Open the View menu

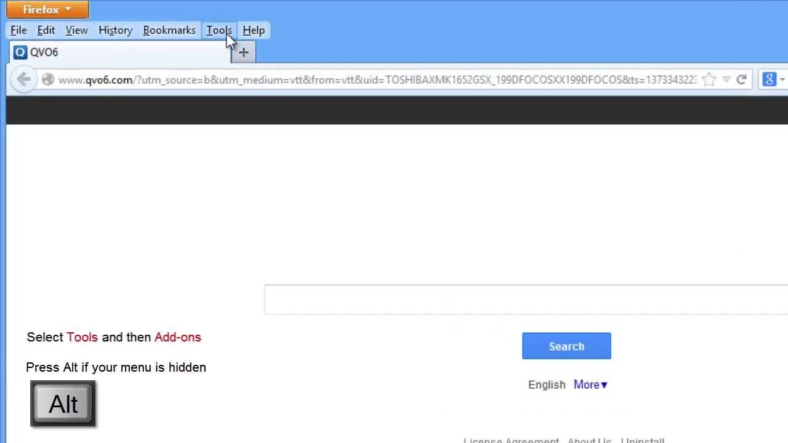(77, 30)
